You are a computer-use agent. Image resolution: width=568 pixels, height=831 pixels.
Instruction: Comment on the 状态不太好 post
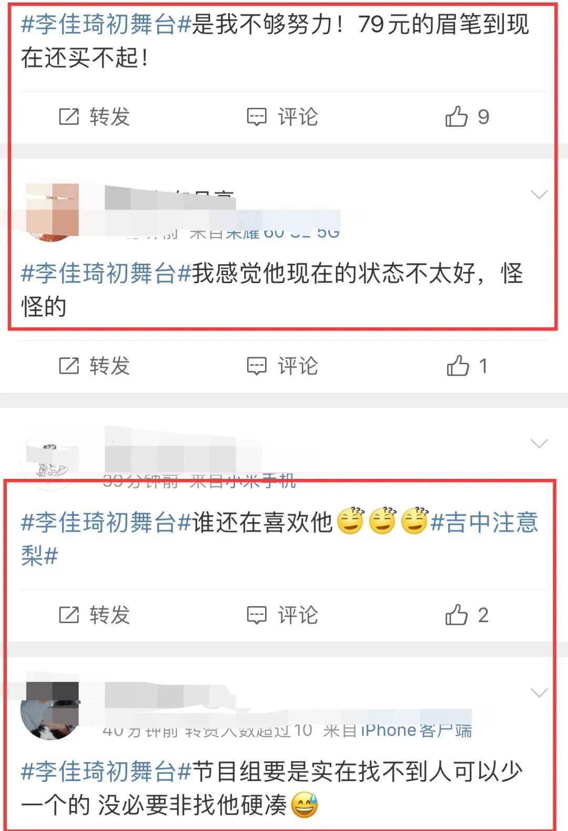tap(282, 365)
